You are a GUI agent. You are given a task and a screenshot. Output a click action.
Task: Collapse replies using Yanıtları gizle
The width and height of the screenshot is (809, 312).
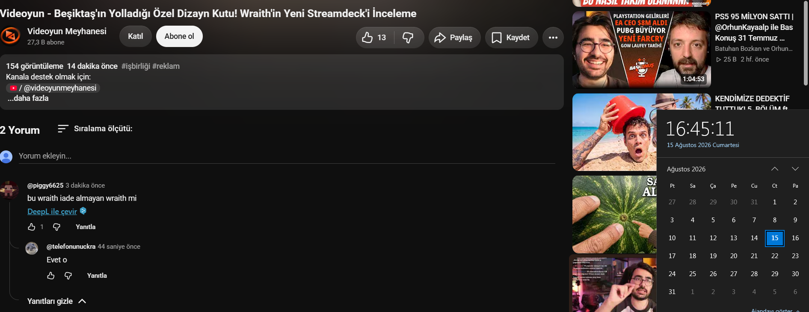56,301
